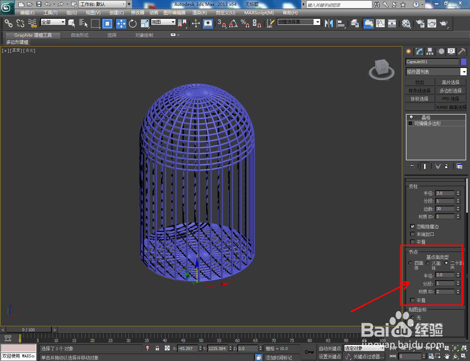Click the Capsule001 object color swatch

(x=463, y=62)
